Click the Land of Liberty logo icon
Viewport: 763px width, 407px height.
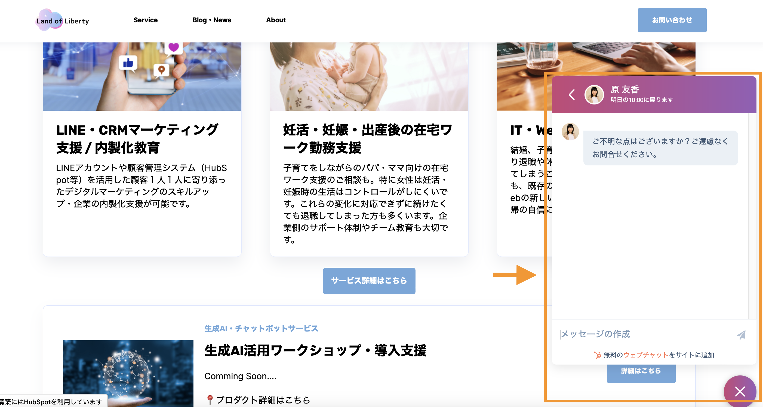[x=49, y=20]
